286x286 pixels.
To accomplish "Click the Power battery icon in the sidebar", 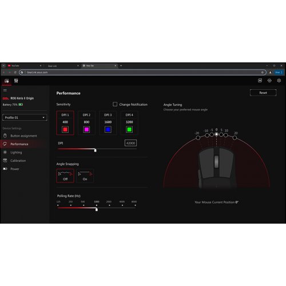I will pos(5,169).
